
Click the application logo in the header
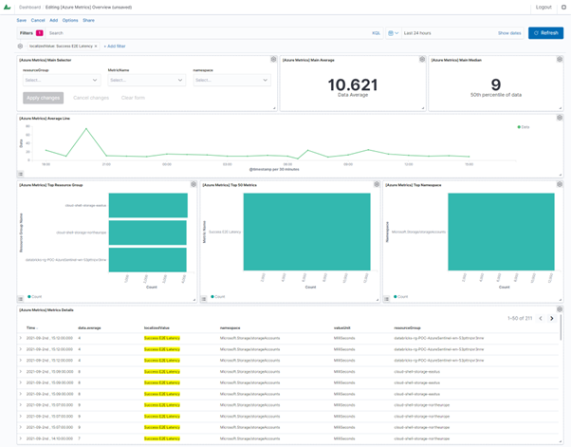pyautogui.click(x=7, y=7)
